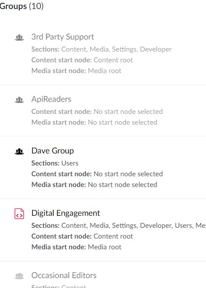This screenshot has width=206, height=288.
Task: Click Content start node under ApiReaders
Action: (97, 111)
